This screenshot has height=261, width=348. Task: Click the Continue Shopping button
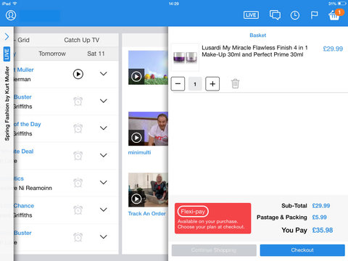(214, 250)
